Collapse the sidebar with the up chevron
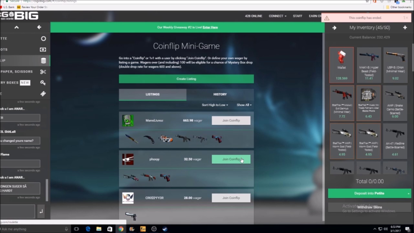This screenshot has width=414, height=233. point(16,27)
